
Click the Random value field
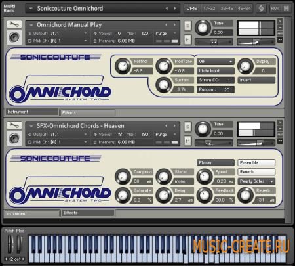pyautogui.click(x=216, y=89)
